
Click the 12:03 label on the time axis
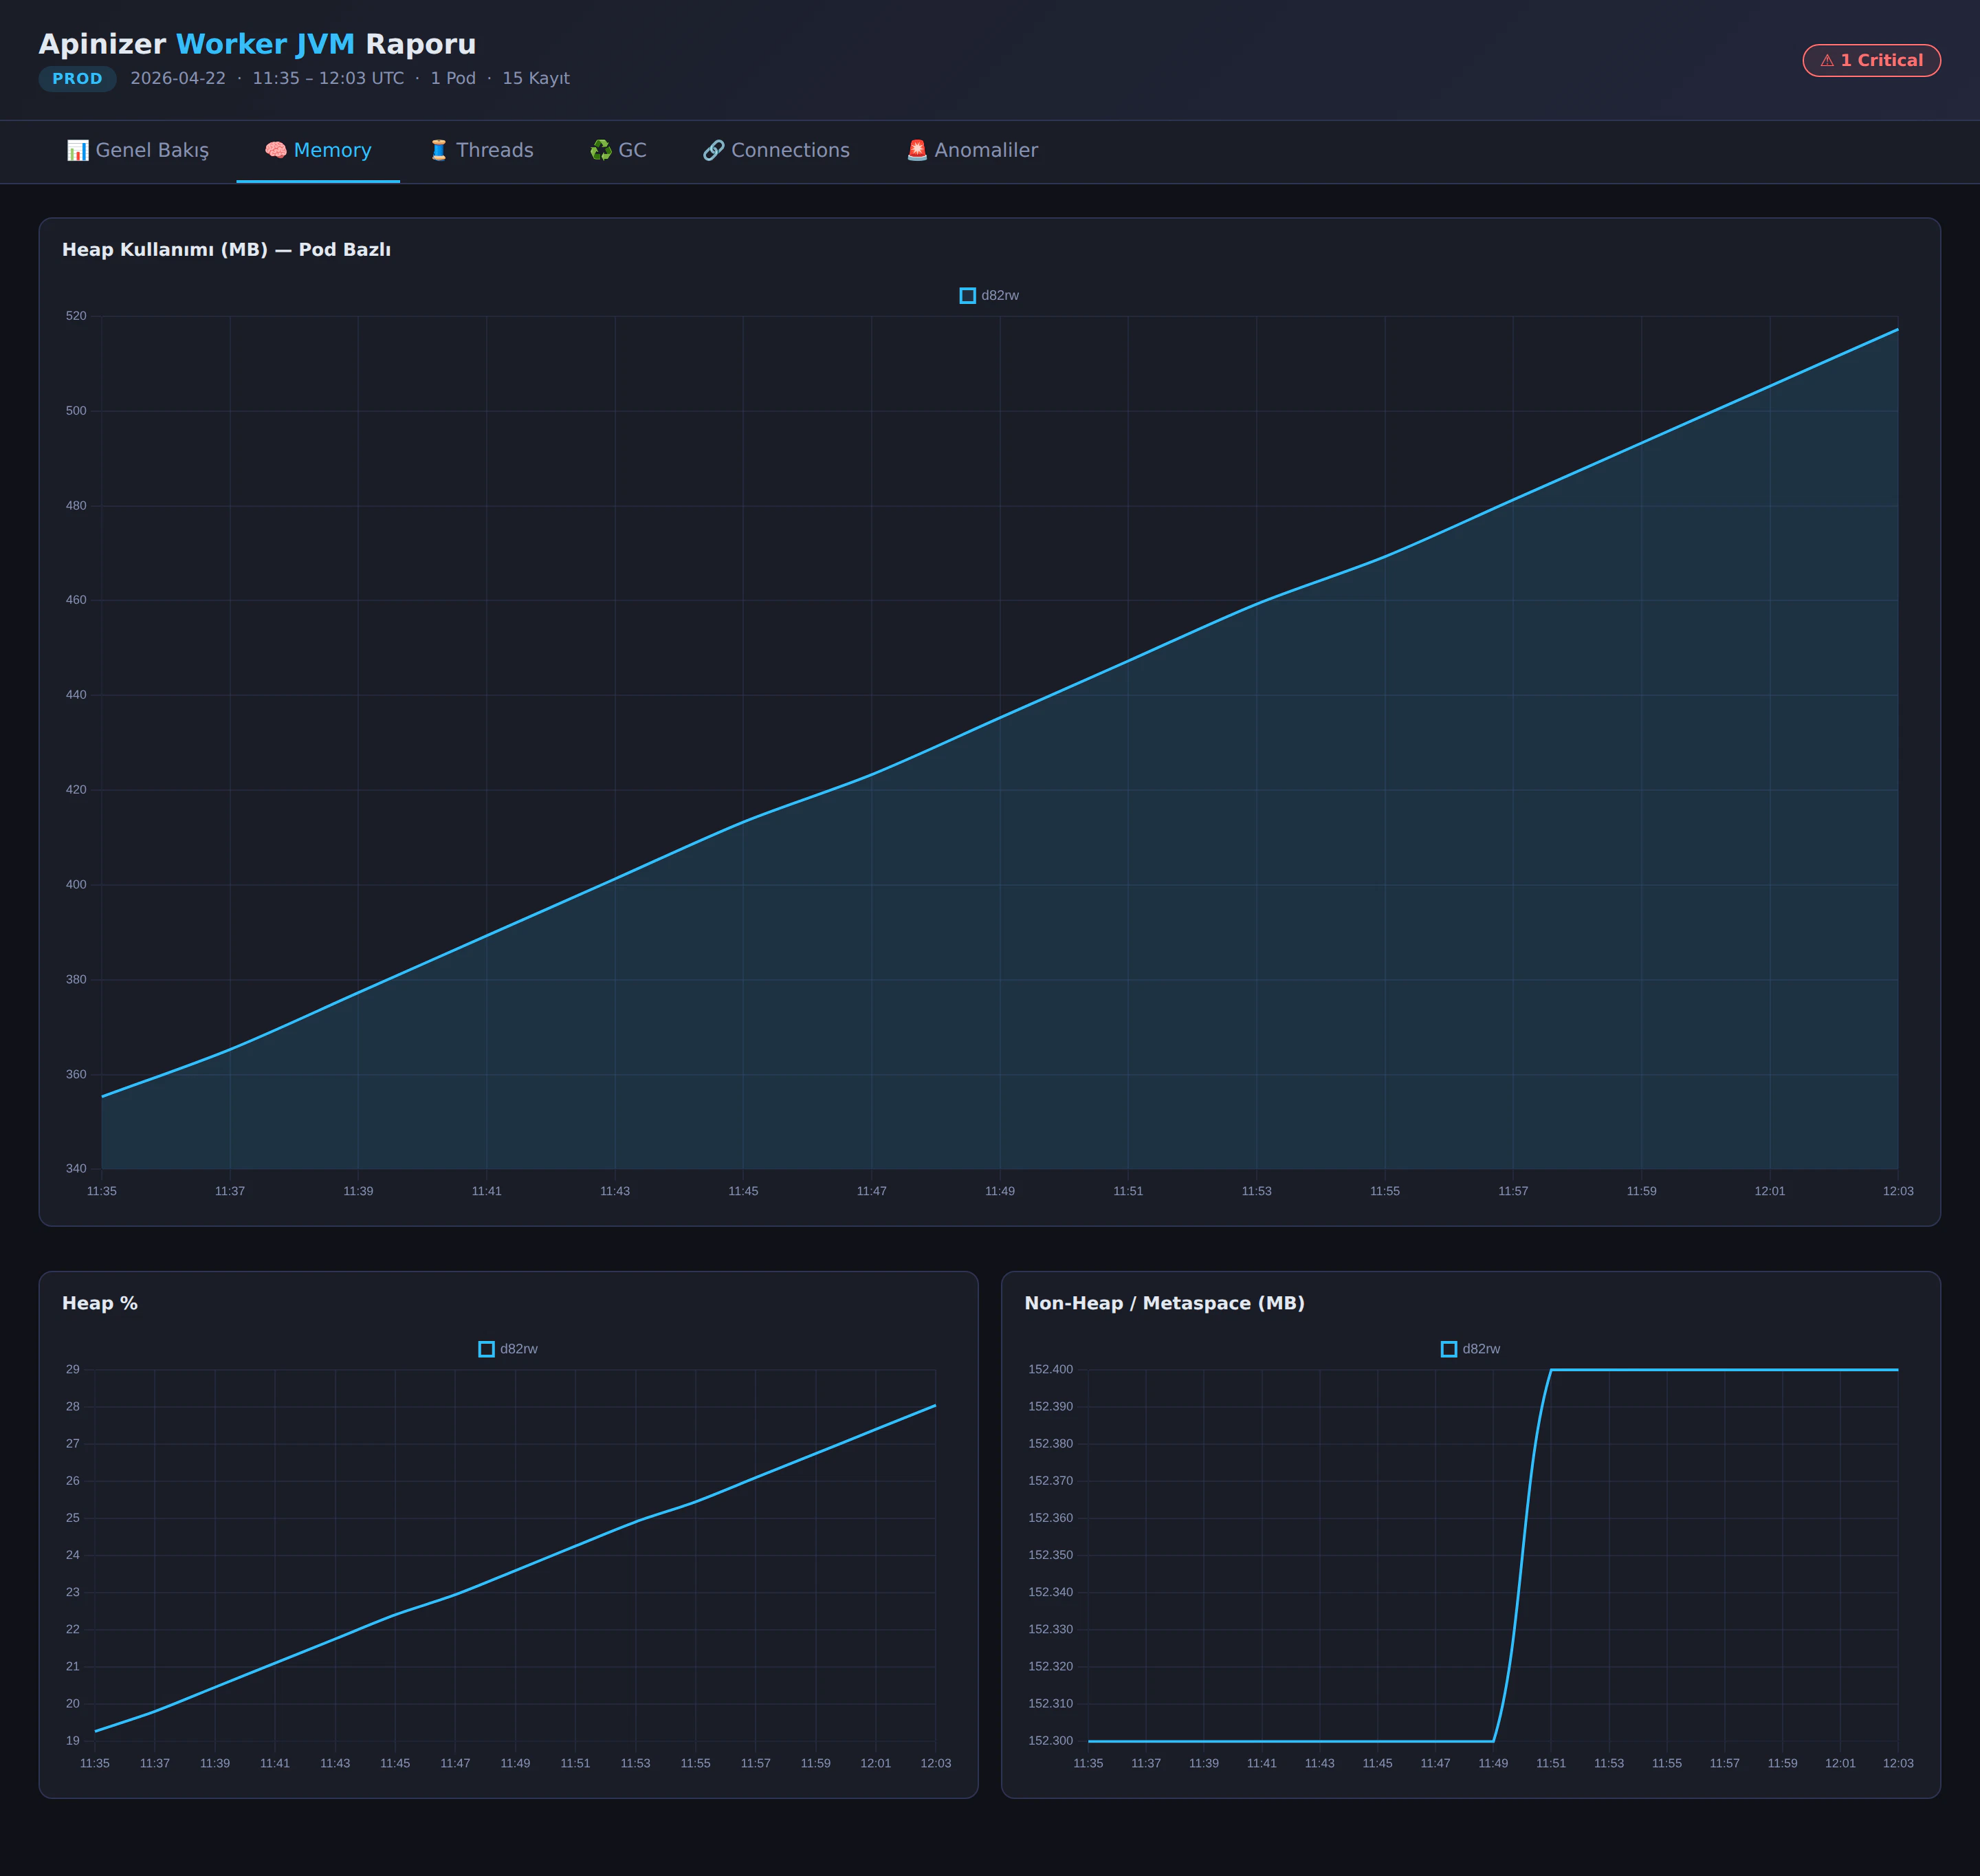click(1898, 1190)
